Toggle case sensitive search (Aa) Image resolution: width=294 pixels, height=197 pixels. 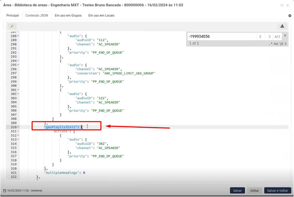[x=276, y=44]
